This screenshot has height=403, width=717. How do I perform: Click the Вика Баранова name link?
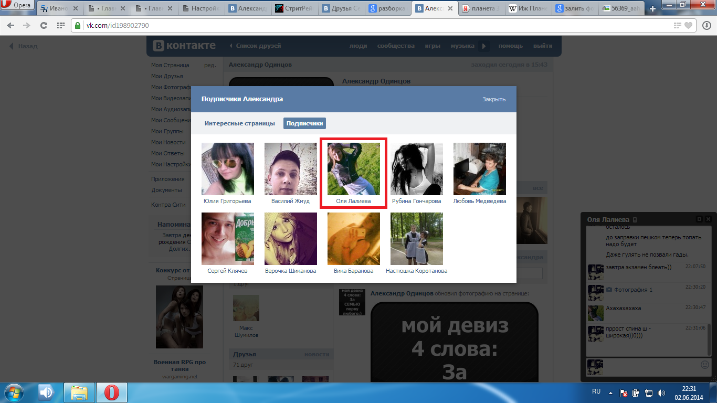coord(353,271)
